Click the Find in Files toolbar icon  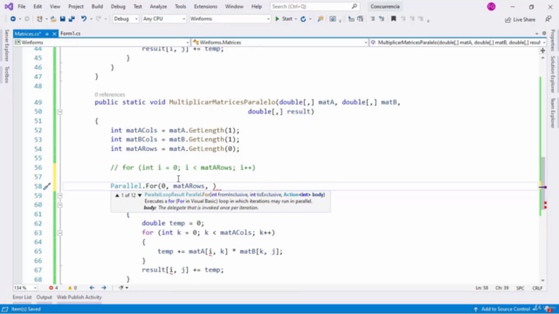[321, 19]
